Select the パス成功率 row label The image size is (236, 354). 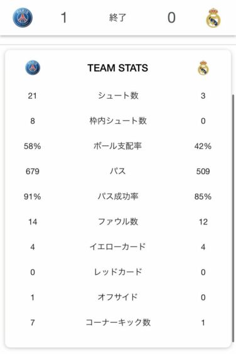coord(118,196)
